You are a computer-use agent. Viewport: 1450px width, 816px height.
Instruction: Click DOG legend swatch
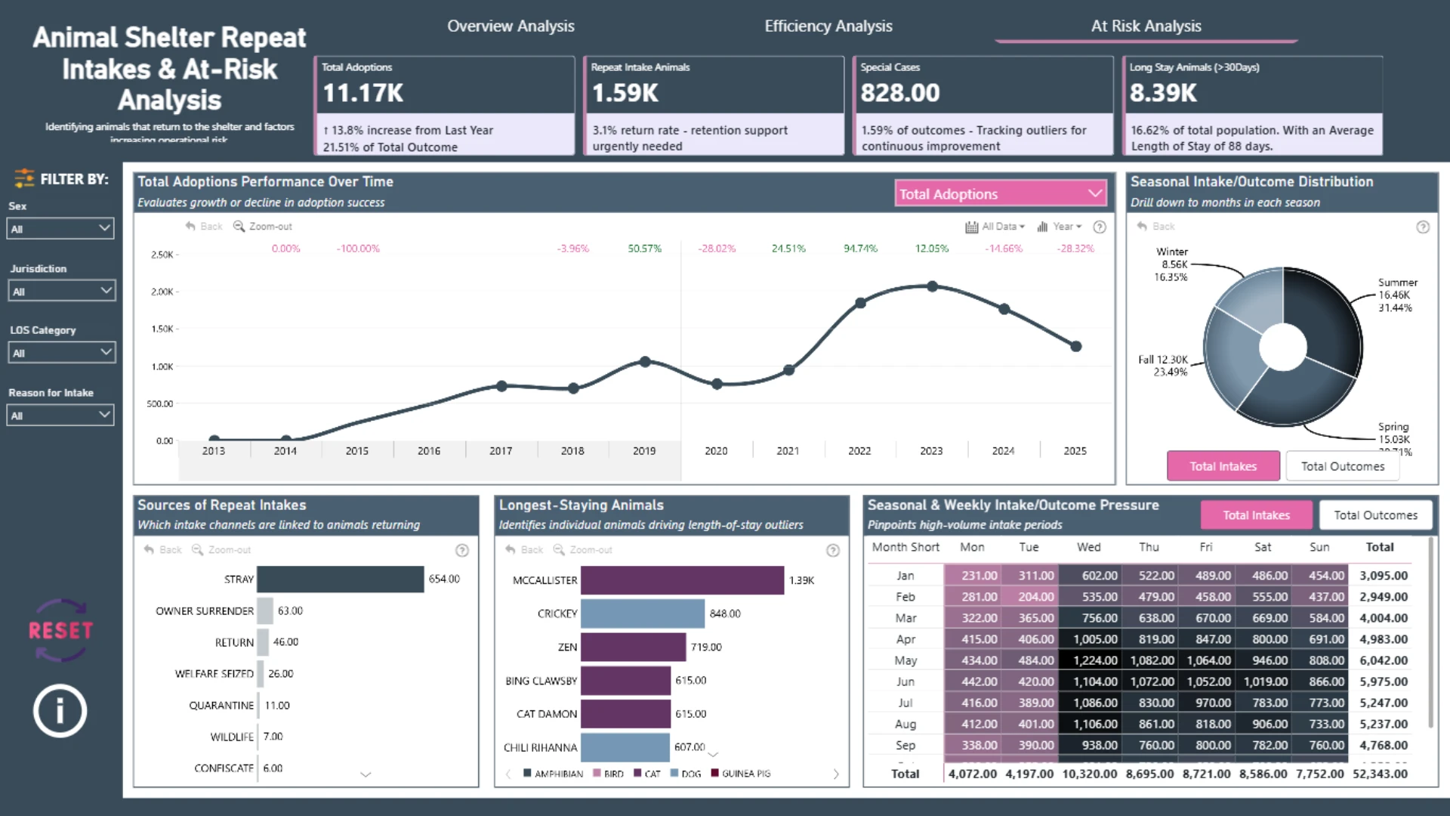point(674,774)
